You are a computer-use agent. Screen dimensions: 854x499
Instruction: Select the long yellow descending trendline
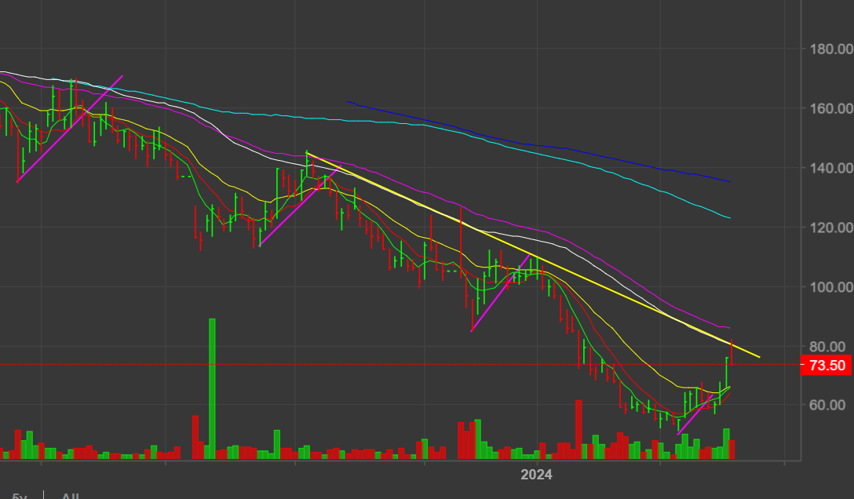point(534,256)
